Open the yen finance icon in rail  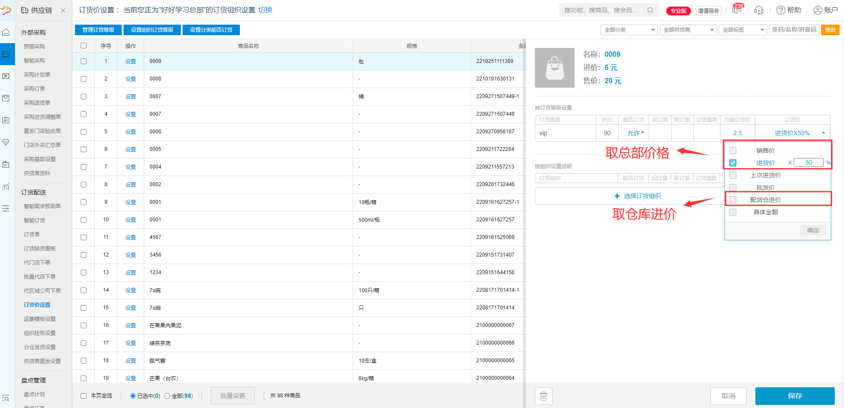[6, 76]
